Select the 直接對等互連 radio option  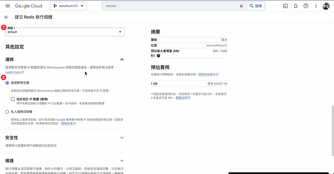pyautogui.click(x=7, y=83)
